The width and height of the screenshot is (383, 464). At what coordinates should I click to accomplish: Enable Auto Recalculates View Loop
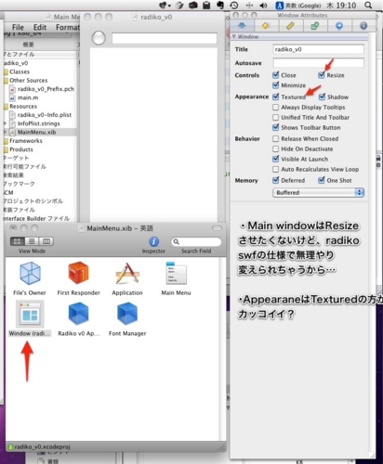tap(275, 169)
